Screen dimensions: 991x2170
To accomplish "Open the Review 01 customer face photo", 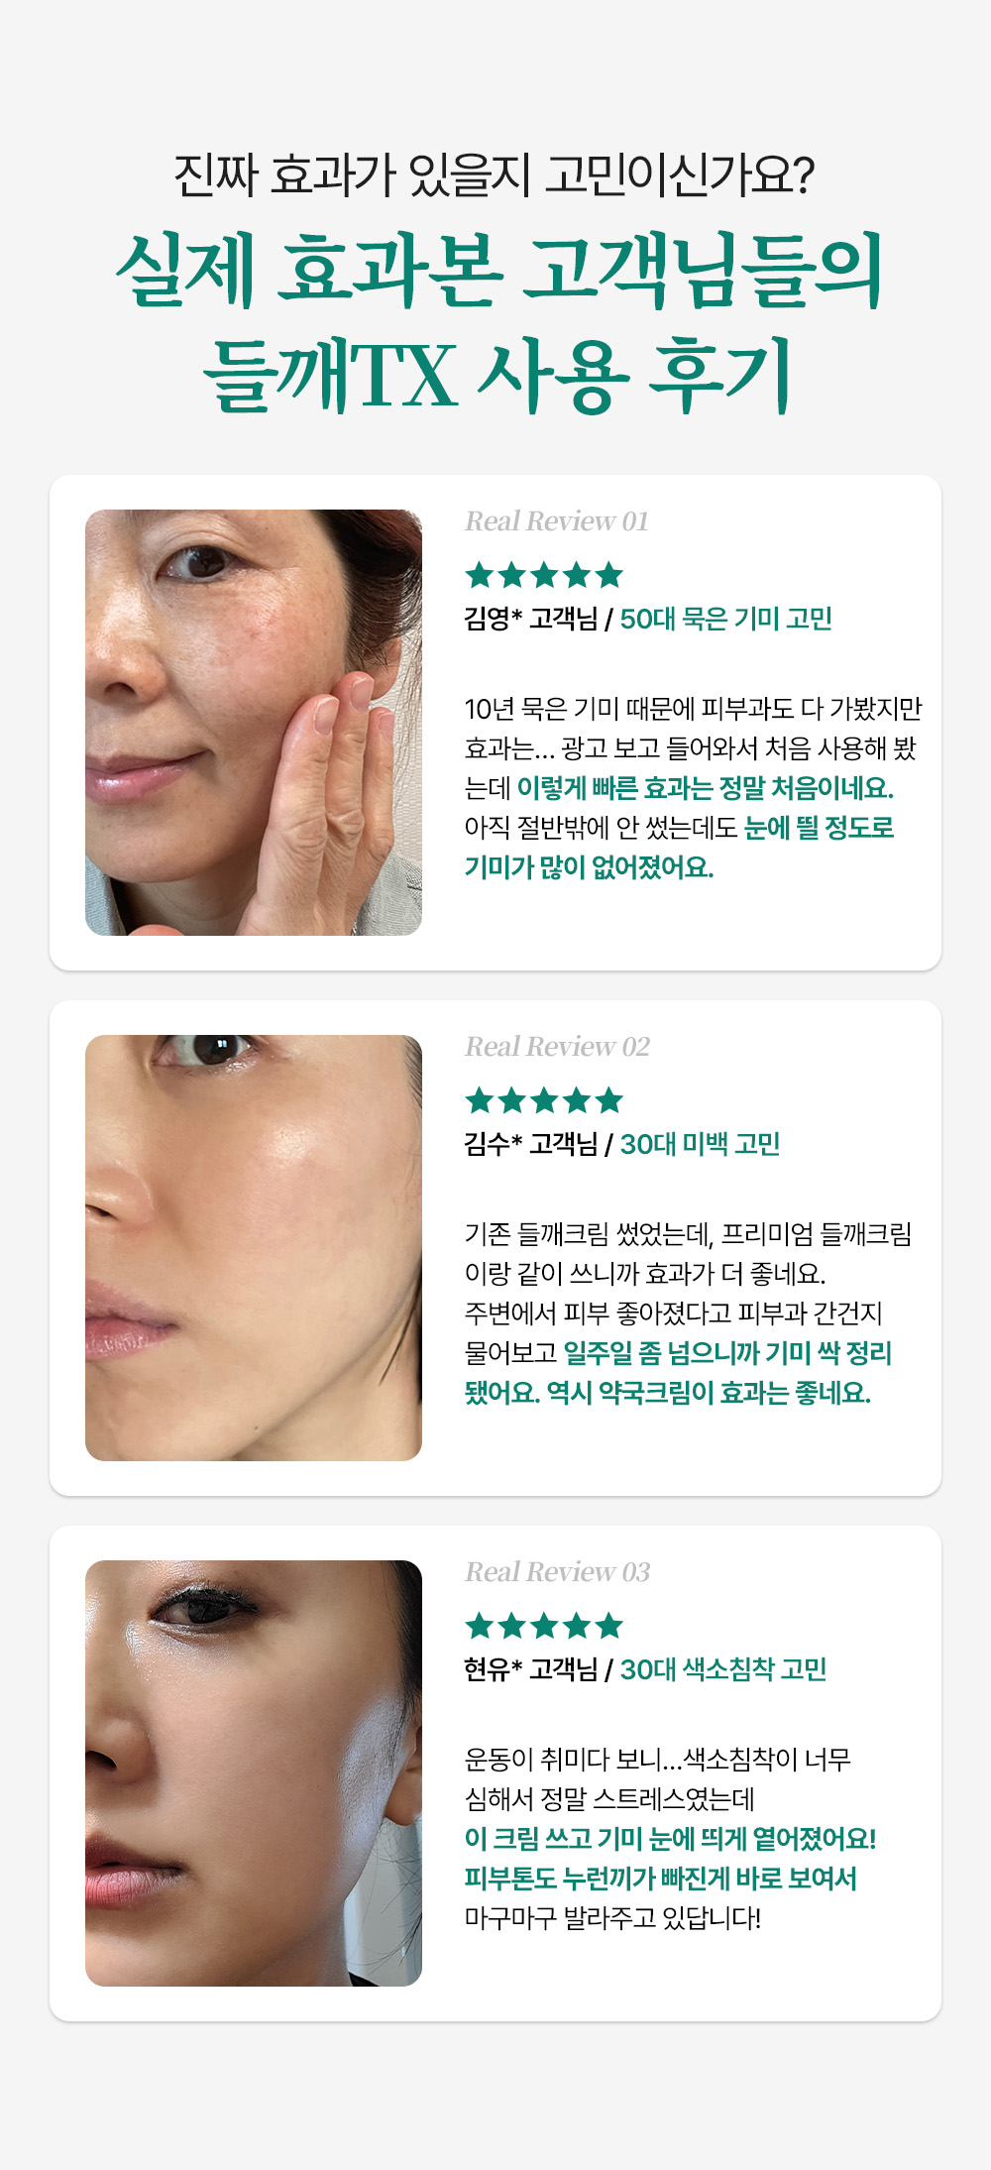I will tap(254, 723).
